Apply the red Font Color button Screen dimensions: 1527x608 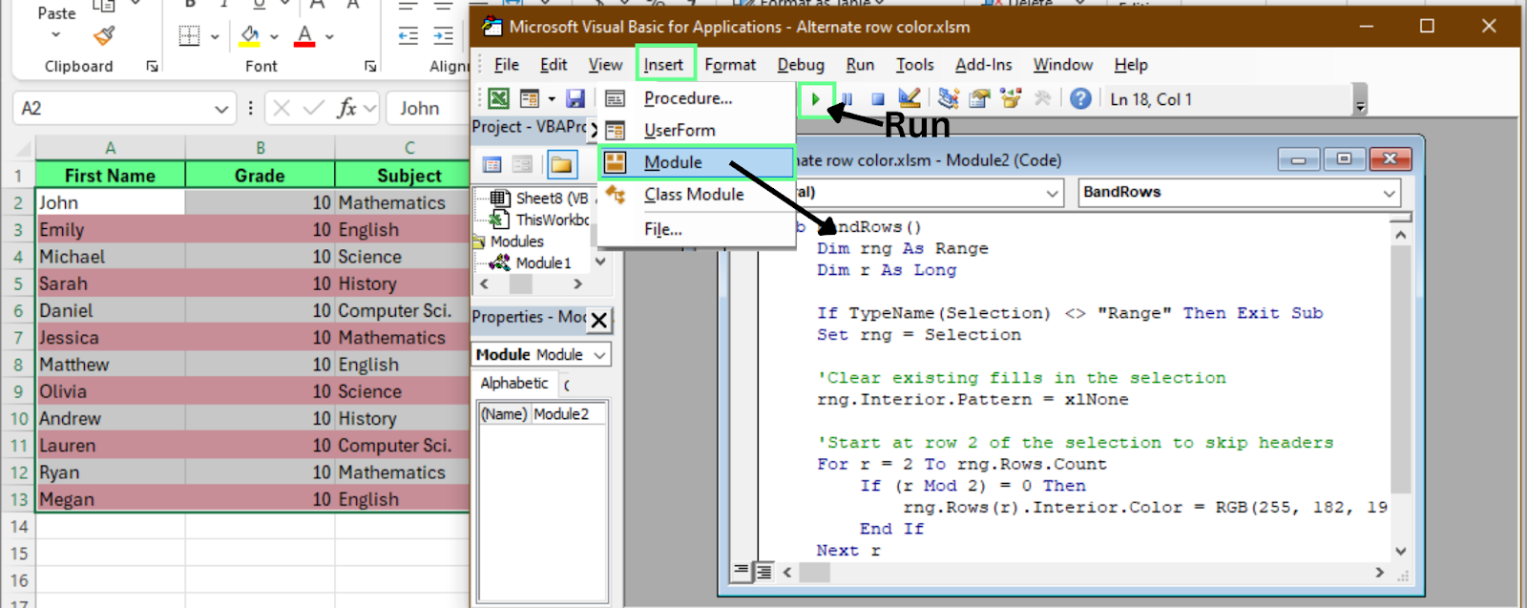[304, 36]
